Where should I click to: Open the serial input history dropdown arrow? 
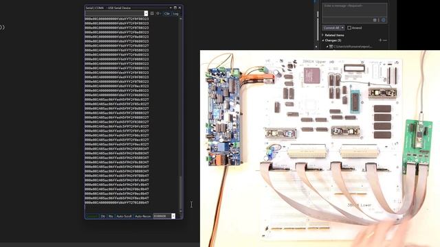click(146, 14)
